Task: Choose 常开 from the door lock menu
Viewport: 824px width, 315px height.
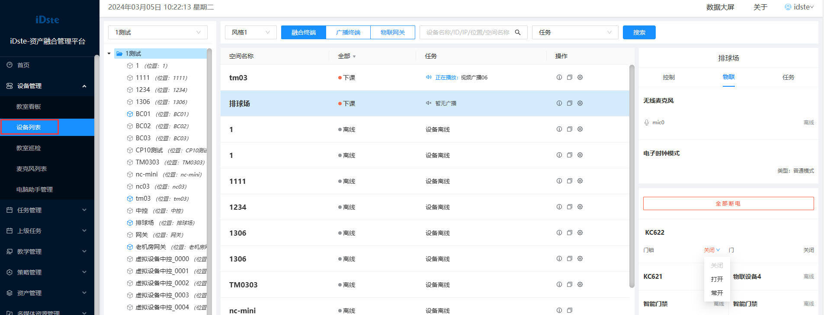Action: pos(717,293)
